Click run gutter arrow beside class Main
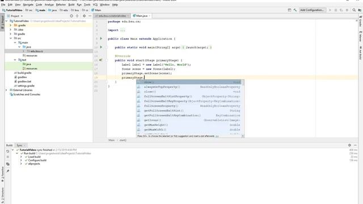This screenshot has width=363, height=204. point(101,39)
